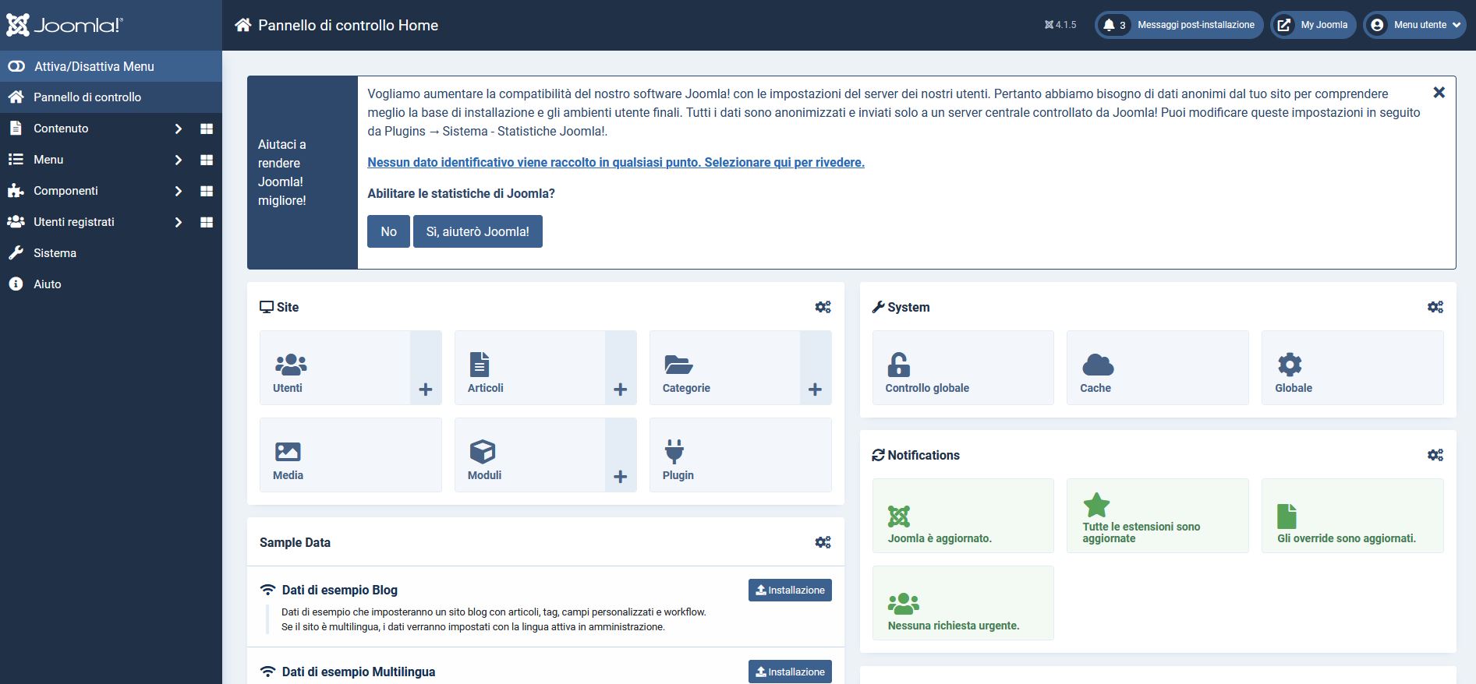
Task: Click the Pannello di controllo Home title
Action: (348, 25)
